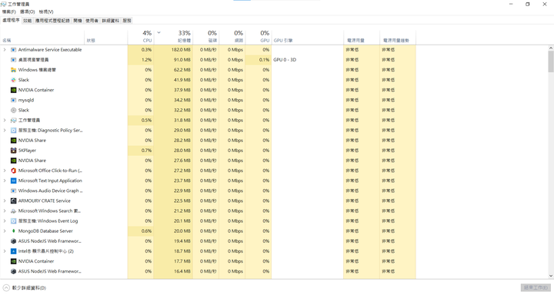Click the 182.0 MB memory cell

[173, 50]
